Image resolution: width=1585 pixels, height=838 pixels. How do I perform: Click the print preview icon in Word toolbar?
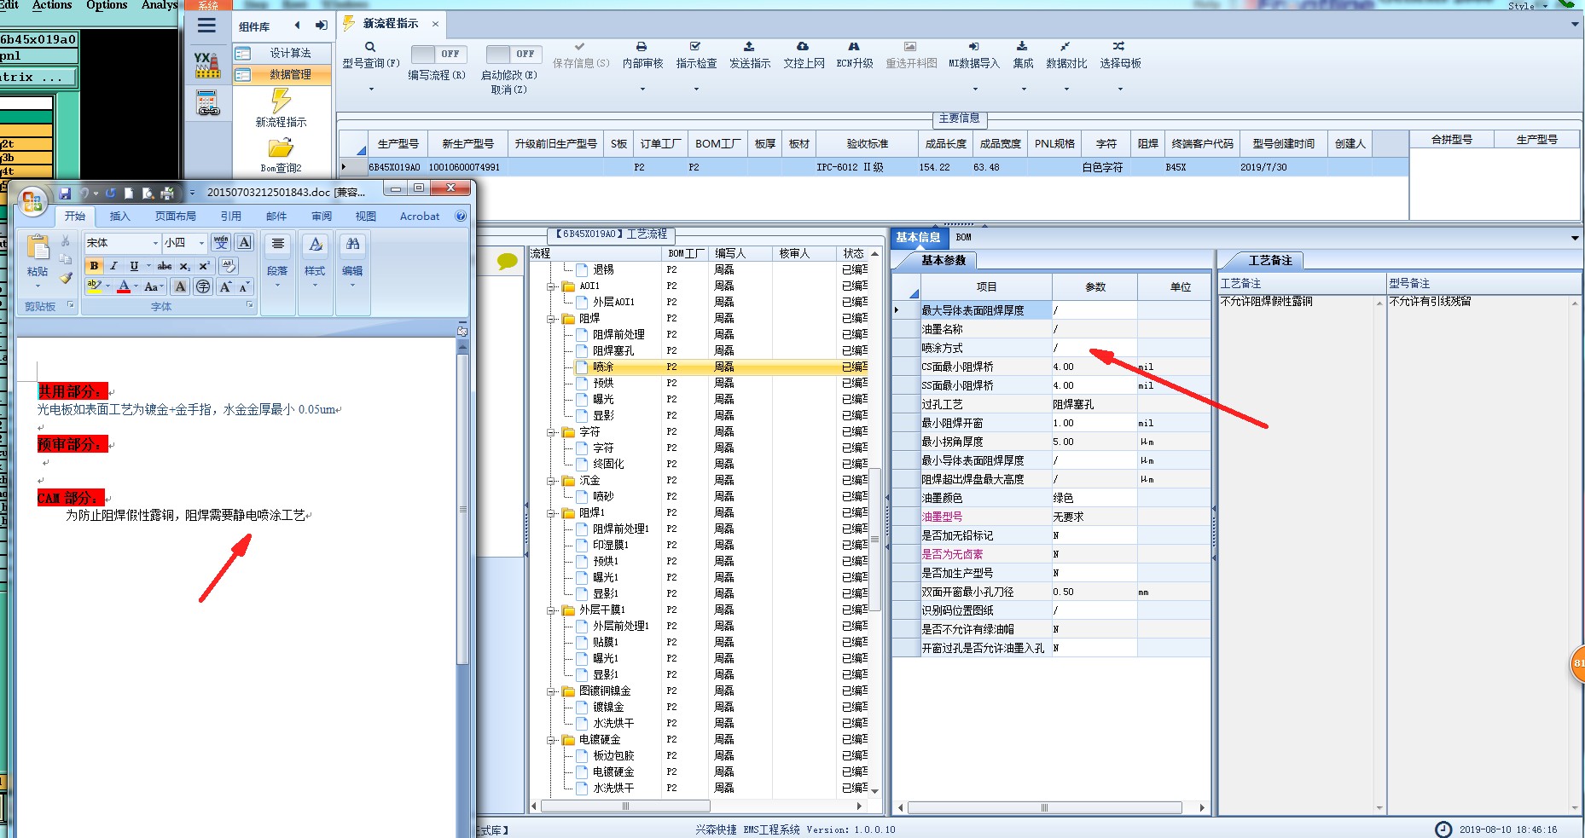pyautogui.click(x=148, y=193)
